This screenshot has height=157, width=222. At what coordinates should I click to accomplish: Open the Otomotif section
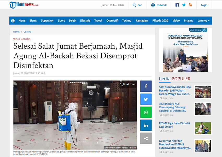tap(112, 21)
